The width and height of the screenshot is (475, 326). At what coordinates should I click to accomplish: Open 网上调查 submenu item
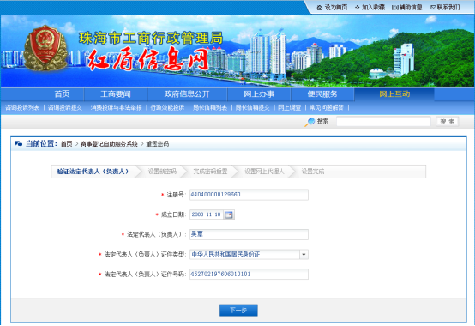tap(289, 107)
